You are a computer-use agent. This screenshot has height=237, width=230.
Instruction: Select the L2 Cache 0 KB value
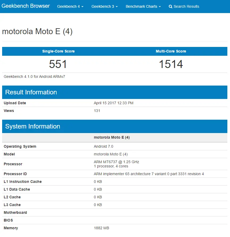(98, 197)
